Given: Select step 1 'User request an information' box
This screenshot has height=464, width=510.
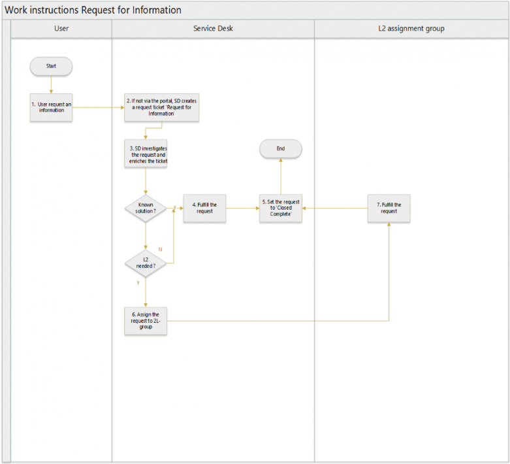Looking at the screenshot, I should pyautogui.click(x=51, y=107).
